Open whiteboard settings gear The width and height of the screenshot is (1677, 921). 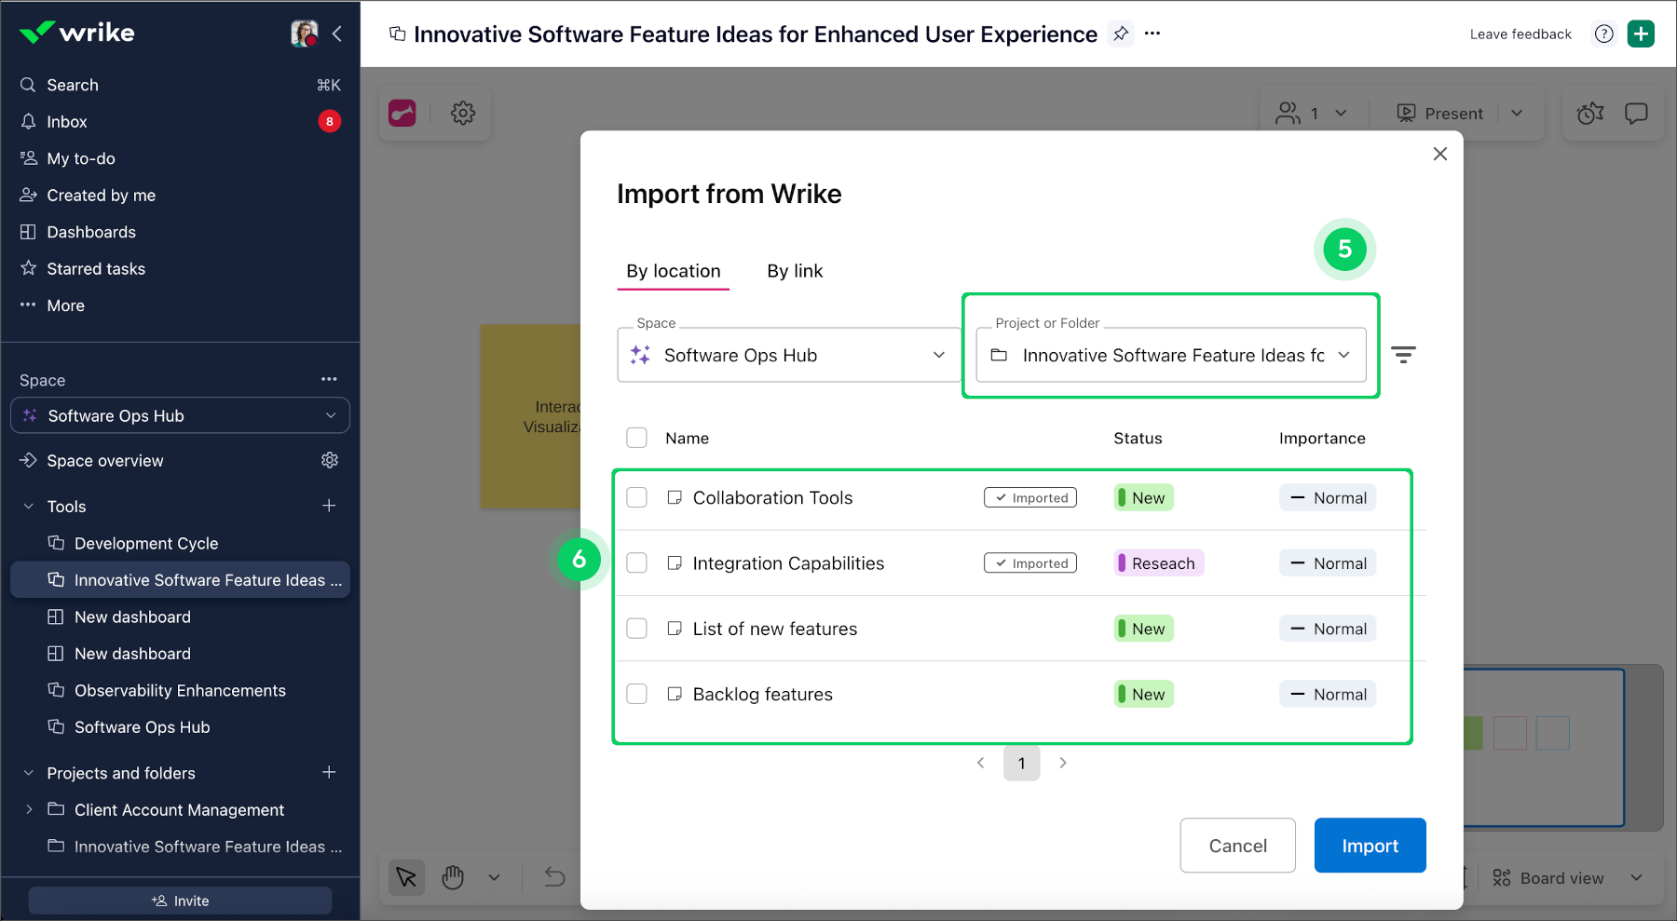tap(463, 113)
